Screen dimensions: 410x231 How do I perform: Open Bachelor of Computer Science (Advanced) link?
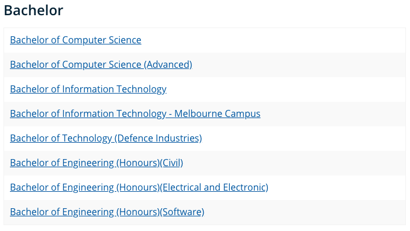coord(101,64)
